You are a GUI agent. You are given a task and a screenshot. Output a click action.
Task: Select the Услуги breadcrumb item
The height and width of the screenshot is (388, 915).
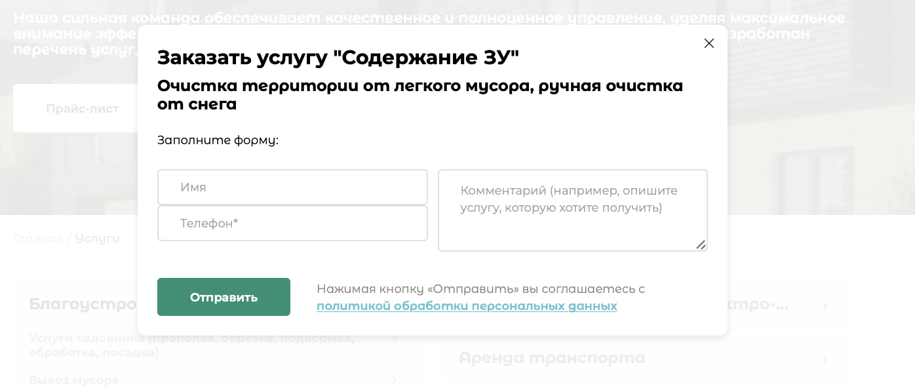click(97, 239)
